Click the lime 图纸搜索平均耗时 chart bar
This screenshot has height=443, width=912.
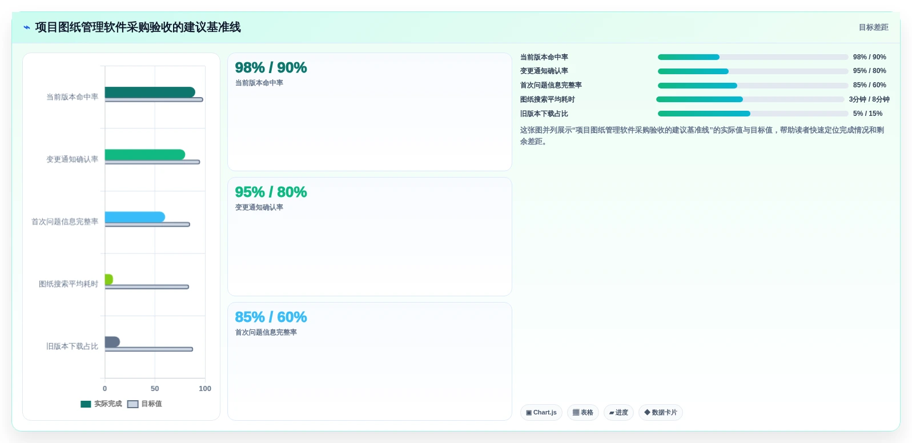(x=109, y=279)
